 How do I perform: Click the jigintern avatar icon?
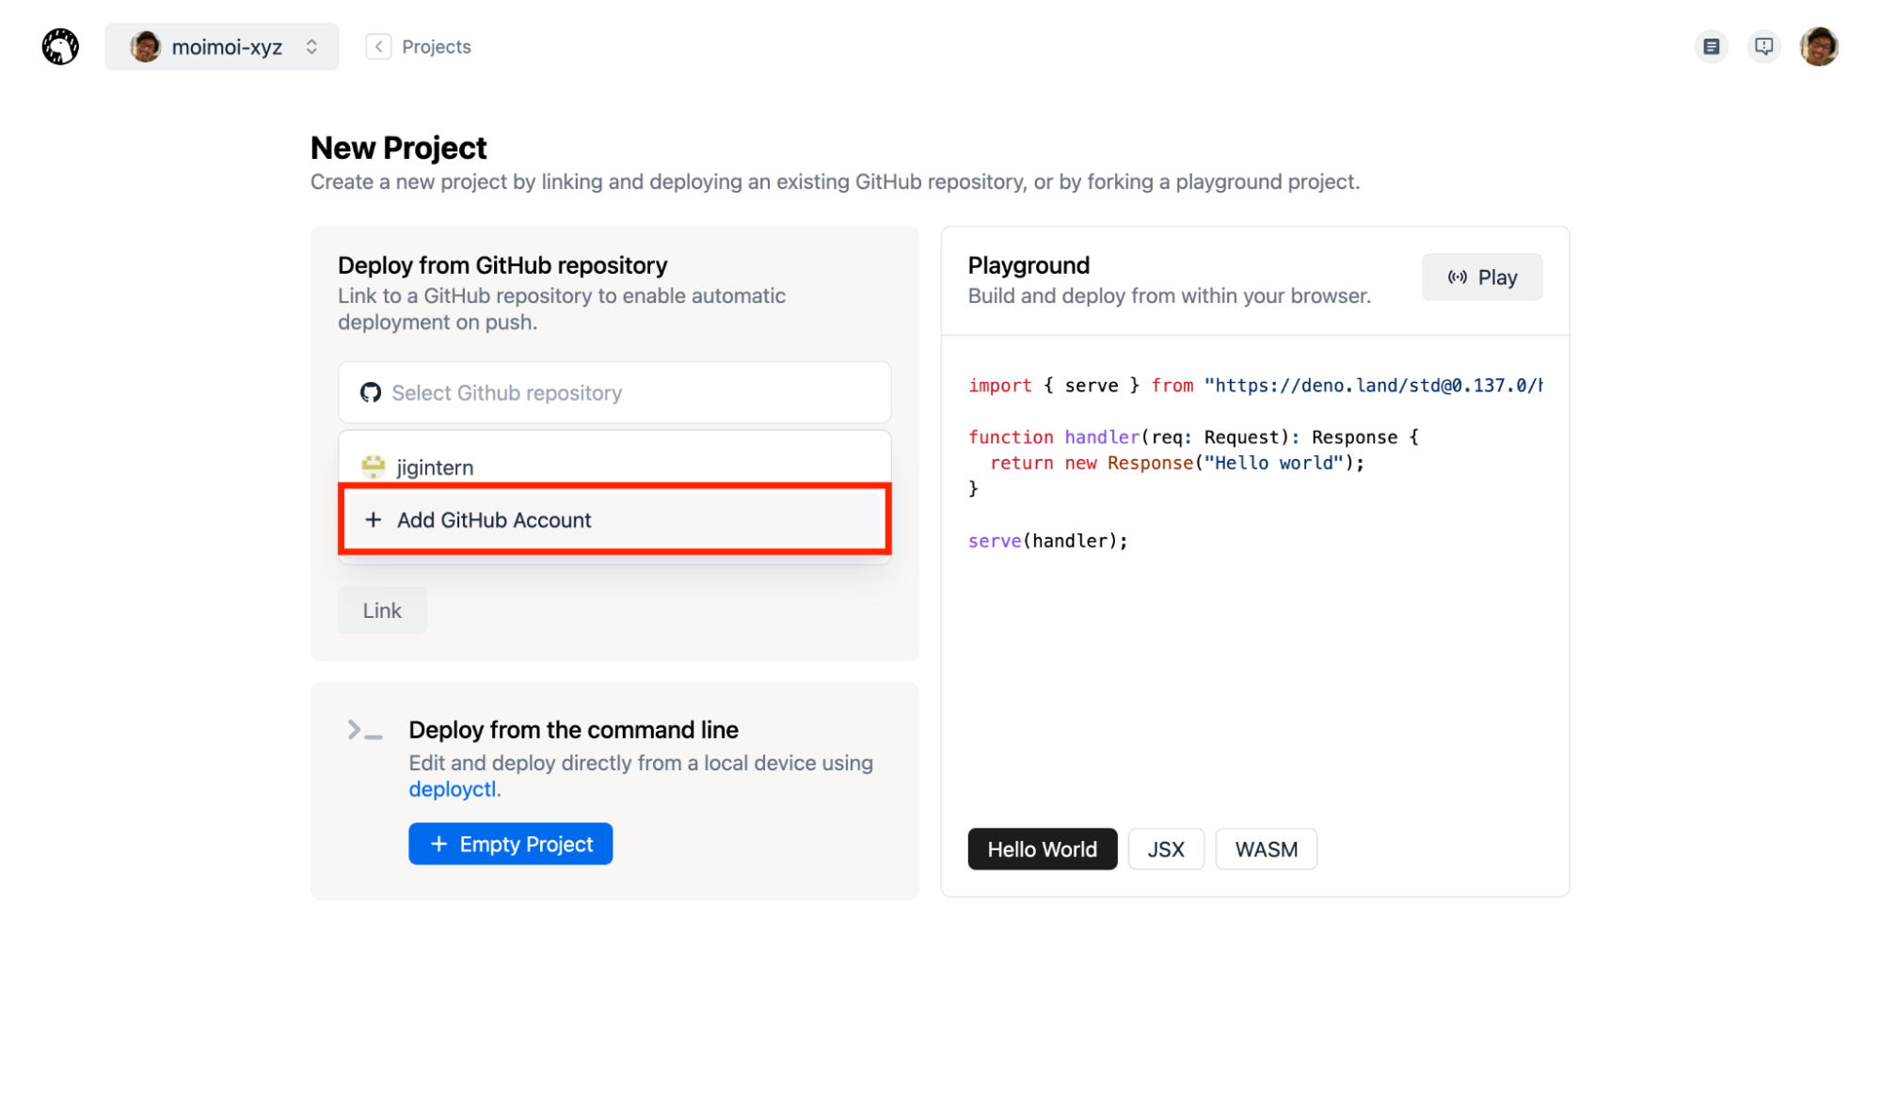point(374,467)
